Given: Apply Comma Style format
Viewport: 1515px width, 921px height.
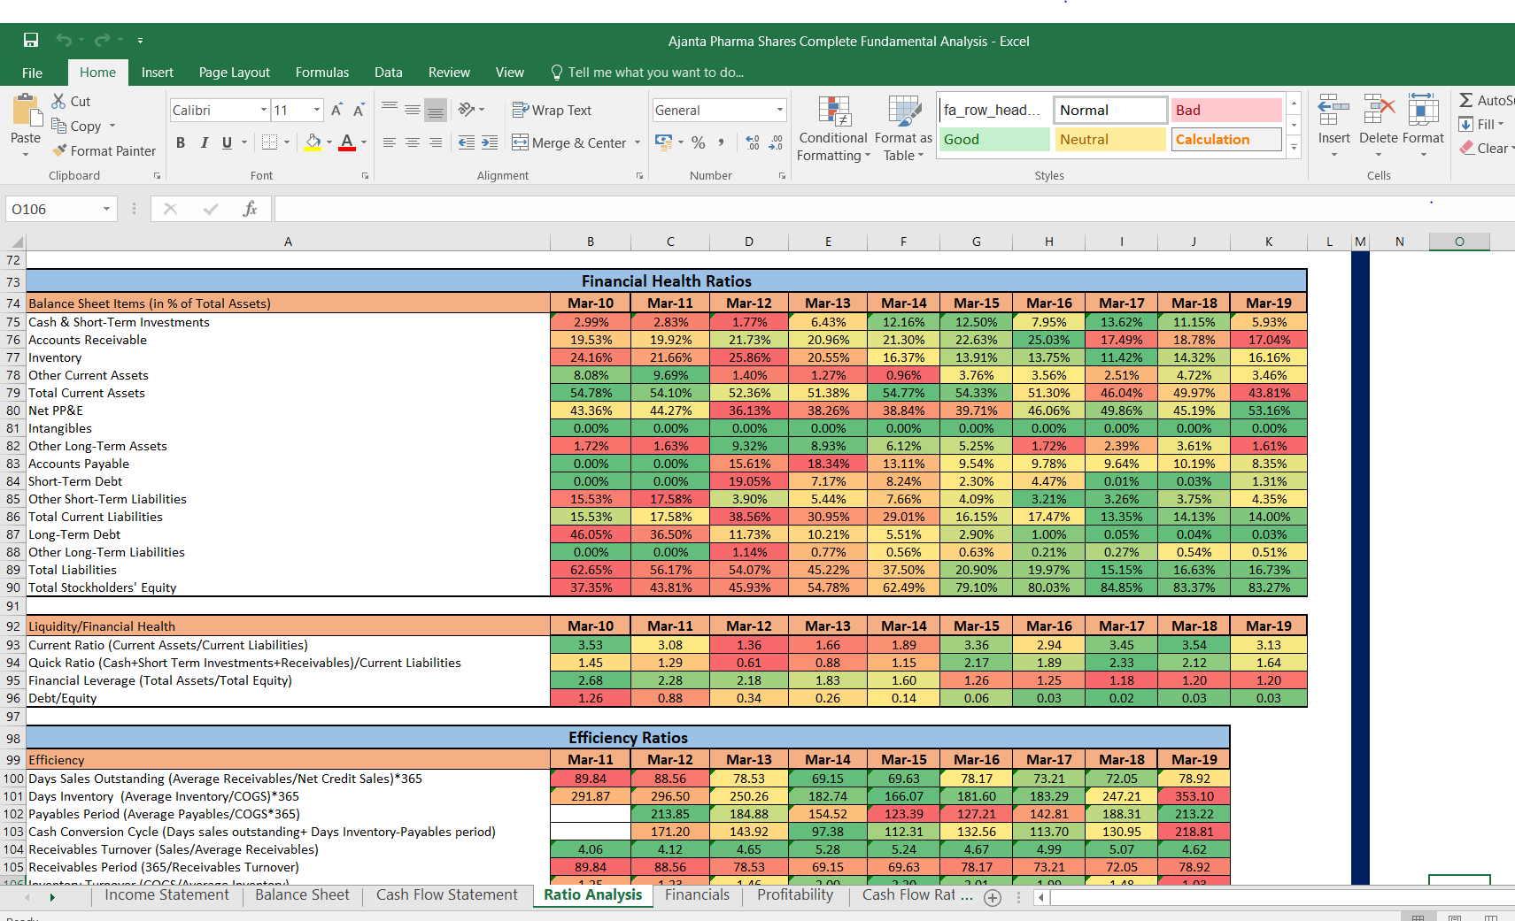Looking at the screenshot, I should [722, 142].
